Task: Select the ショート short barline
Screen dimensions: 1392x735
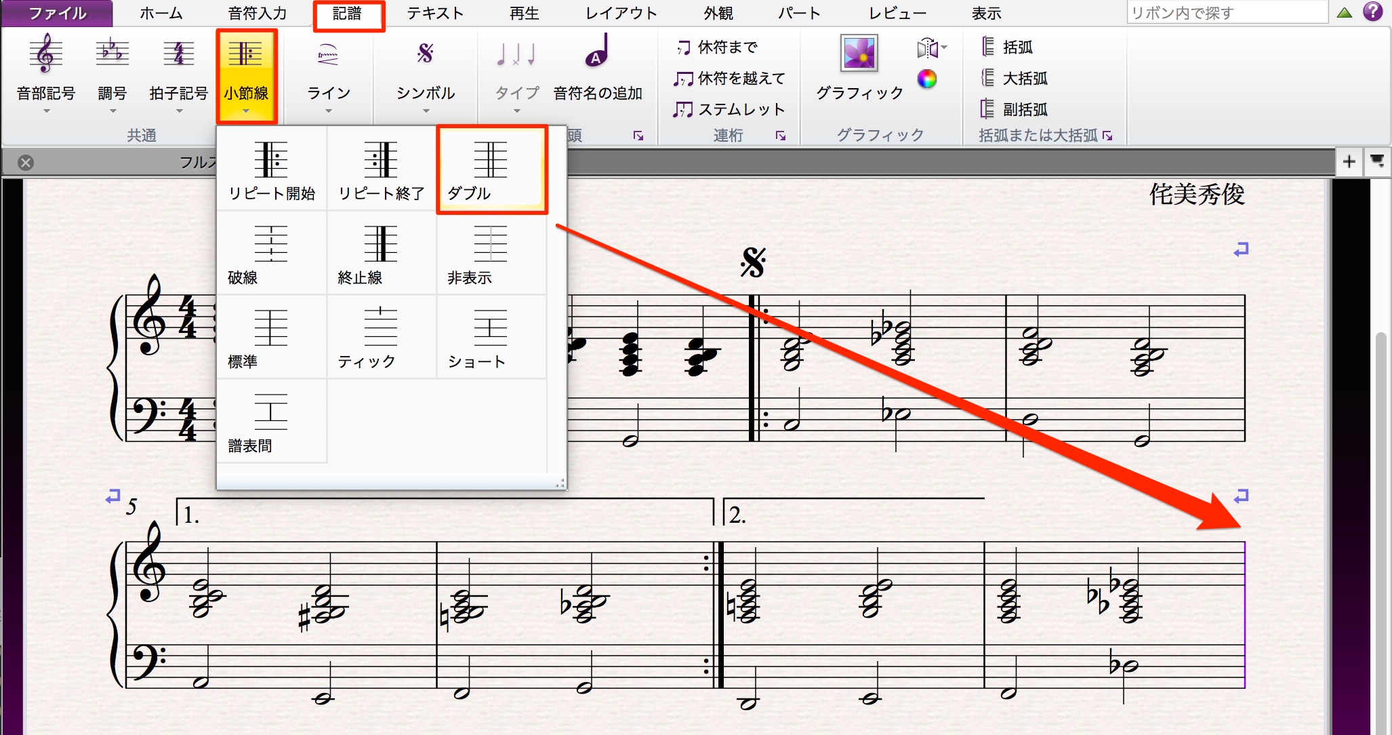Action: tap(491, 338)
